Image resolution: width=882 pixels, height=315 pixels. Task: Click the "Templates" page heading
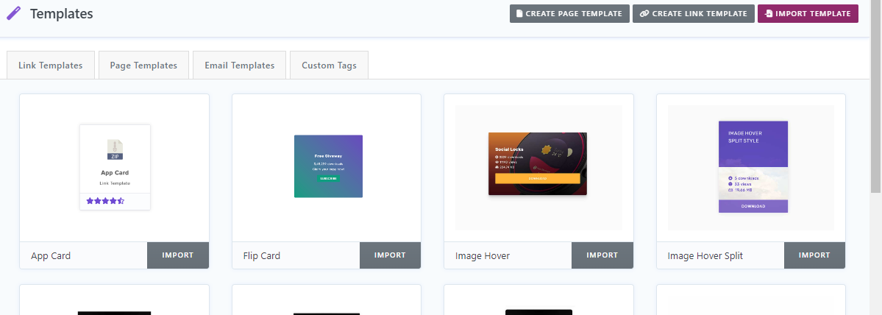coord(62,13)
